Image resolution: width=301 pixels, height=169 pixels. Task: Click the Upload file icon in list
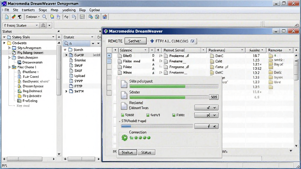[x=71, y=76]
